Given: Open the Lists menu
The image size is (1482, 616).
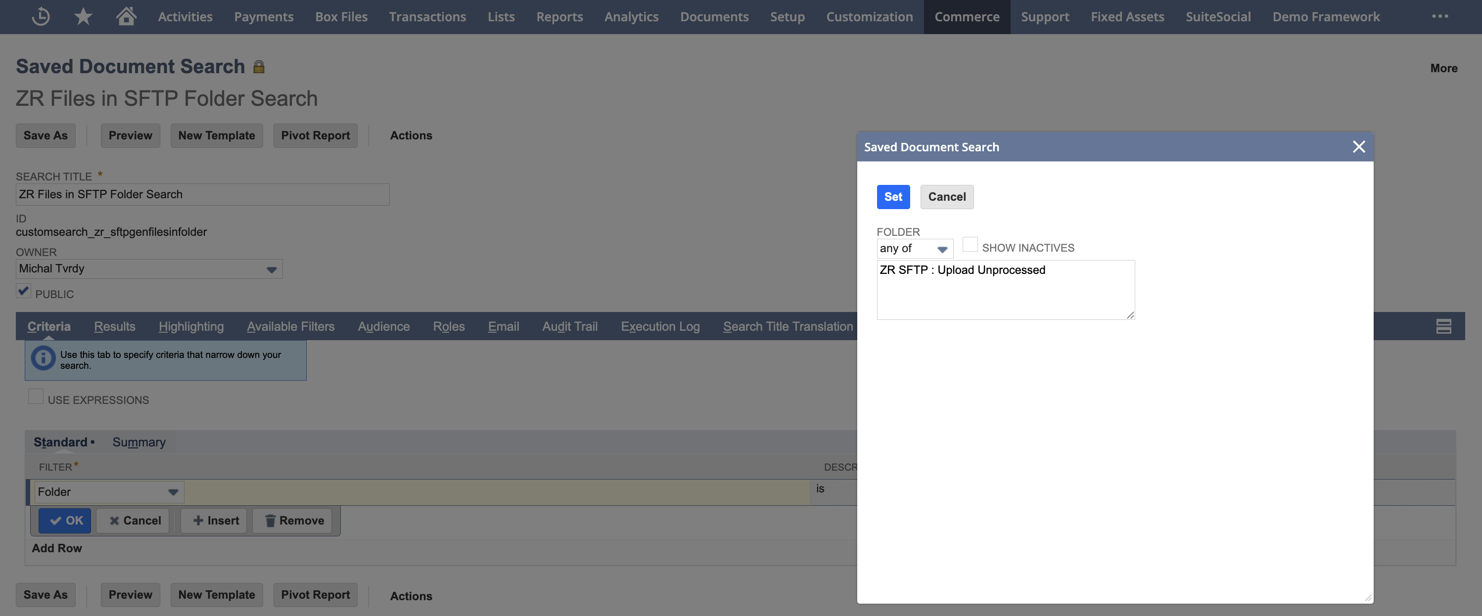Looking at the screenshot, I should (501, 17).
